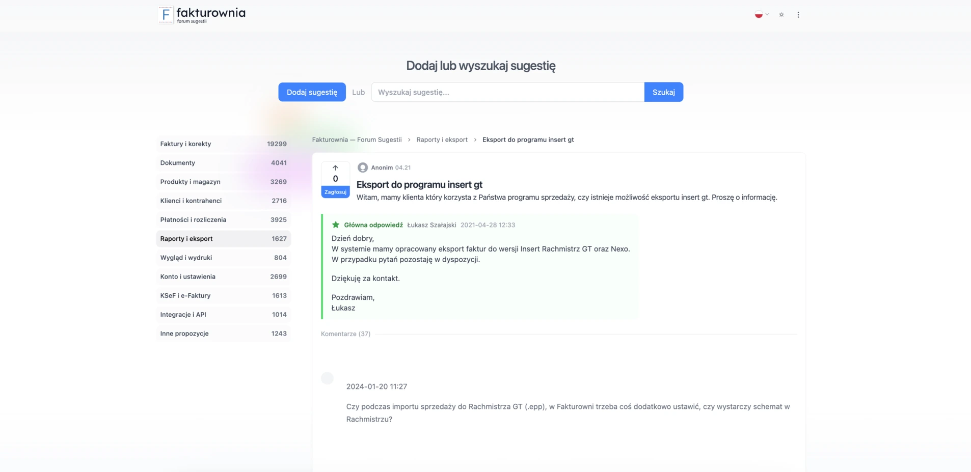Click Łukasz Szałajski author name
971x472 pixels.
(x=431, y=225)
